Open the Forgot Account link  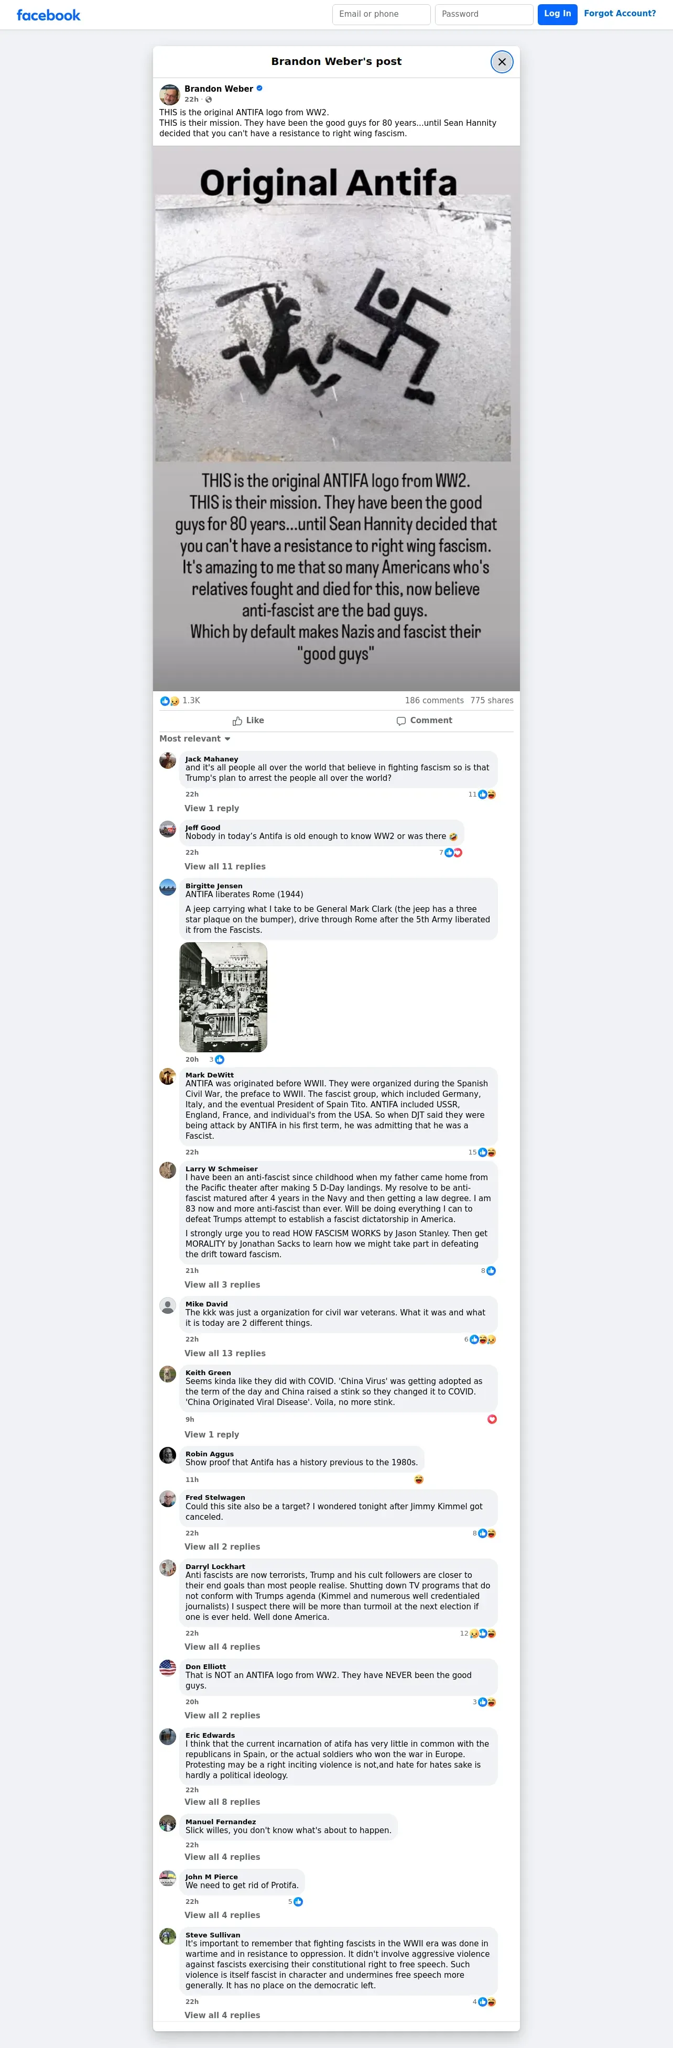pyautogui.click(x=620, y=14)
